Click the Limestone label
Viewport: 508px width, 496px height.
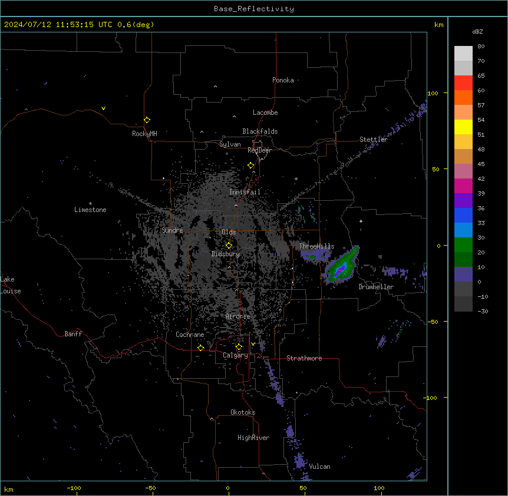[90, 210]
